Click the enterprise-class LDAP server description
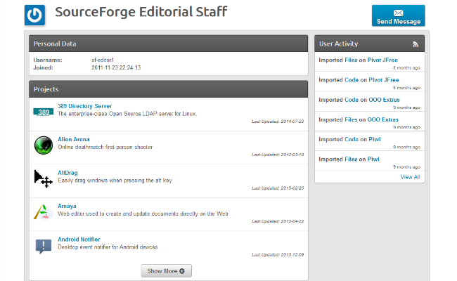457x281 pixels. coord(127,114)
